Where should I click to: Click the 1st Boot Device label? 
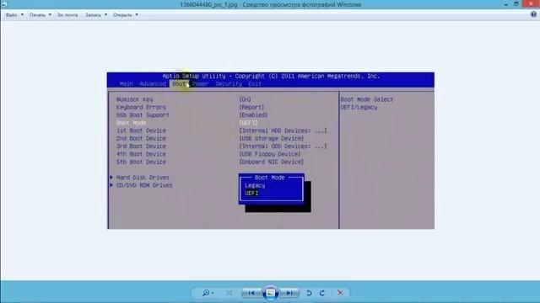tap(141, 131)
